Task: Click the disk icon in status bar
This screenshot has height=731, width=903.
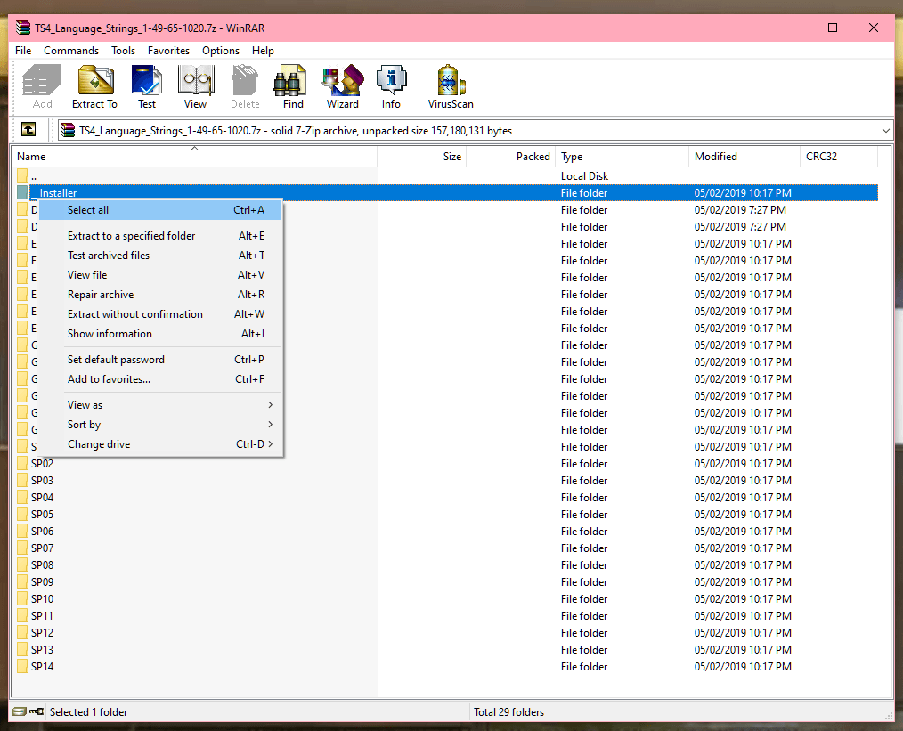Action: click(19, 711)
